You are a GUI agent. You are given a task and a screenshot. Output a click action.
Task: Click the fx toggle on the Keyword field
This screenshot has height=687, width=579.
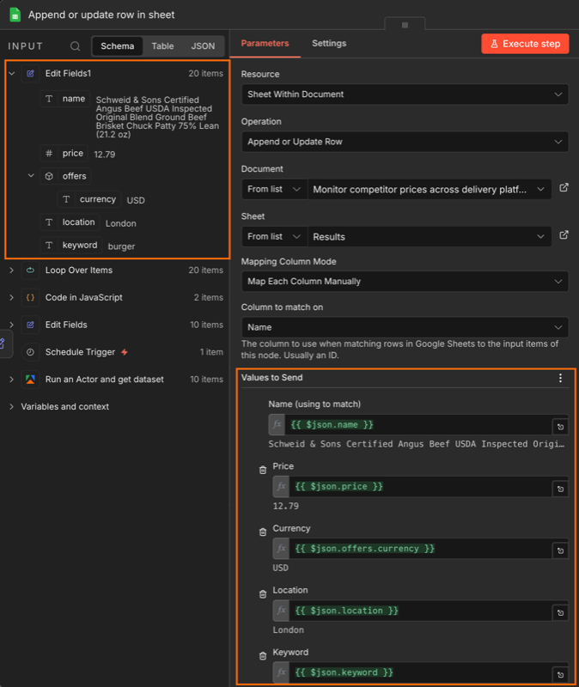281,672
